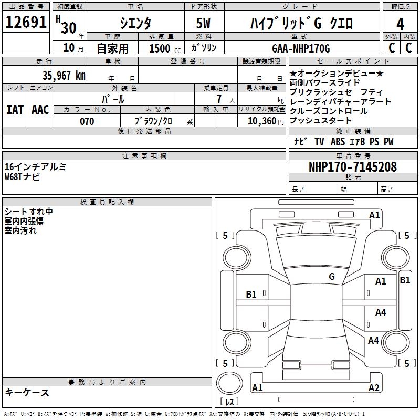Screen dimensions: 420x420
Task: Click the car name シエンタ
Action: pos(135,24)
